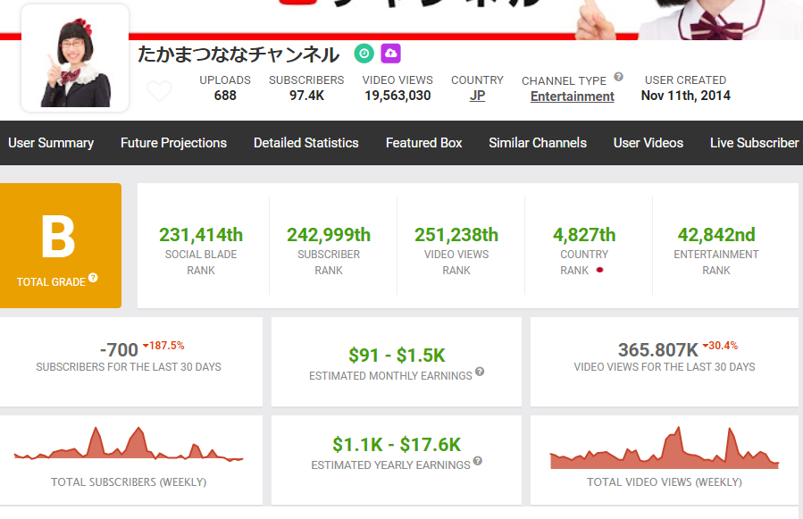Click the subscribers count 97.4K
Image resolution: width=803 pixels, height=519 pixels.
point(306,96)
